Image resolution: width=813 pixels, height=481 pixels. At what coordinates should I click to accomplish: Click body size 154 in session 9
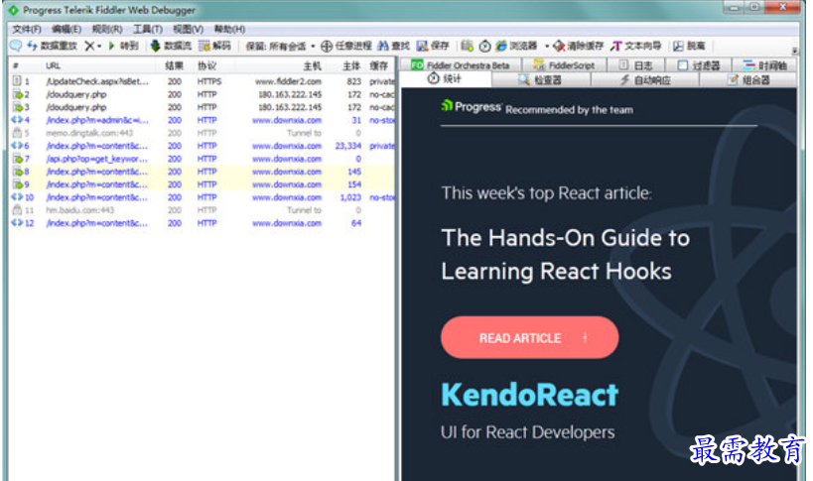click(354, 184)
